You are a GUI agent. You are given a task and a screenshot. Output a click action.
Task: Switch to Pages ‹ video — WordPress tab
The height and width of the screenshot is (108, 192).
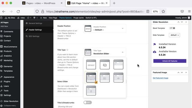(x=43, y=3)
